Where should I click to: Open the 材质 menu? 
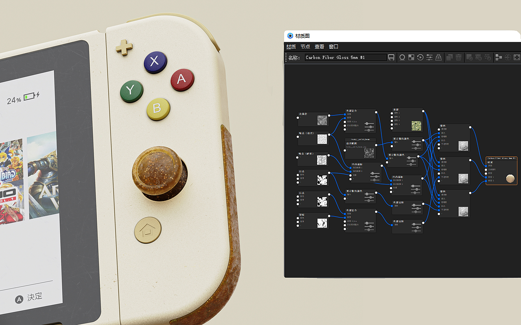click(x=291, y=47)
